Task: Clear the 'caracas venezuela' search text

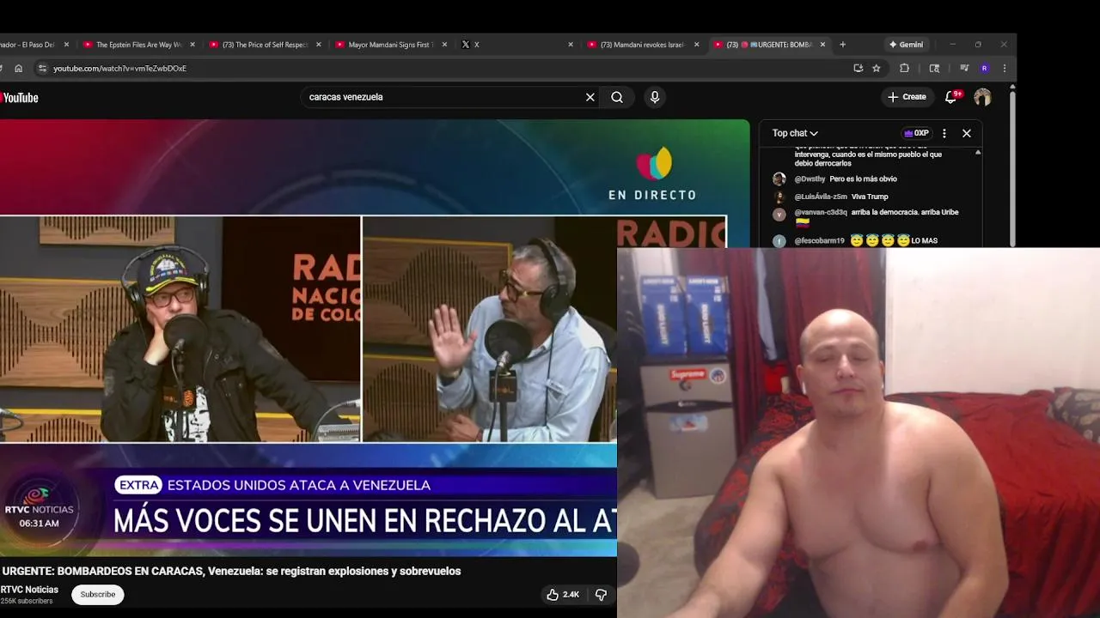Action: pos(590,97)
